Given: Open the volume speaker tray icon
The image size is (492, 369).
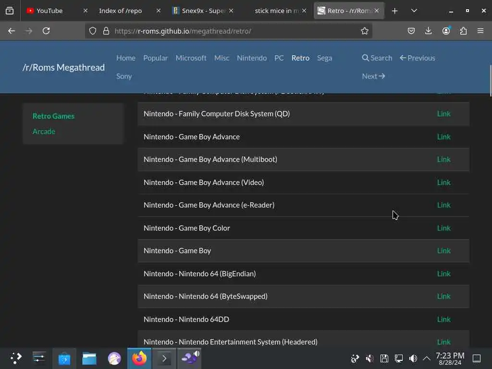Looking at the screenshot, I should point(413,358).
